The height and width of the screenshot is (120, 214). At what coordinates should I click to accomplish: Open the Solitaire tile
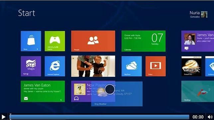coord(210,66)
